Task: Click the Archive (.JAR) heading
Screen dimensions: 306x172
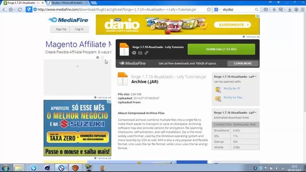Action: 144,82
